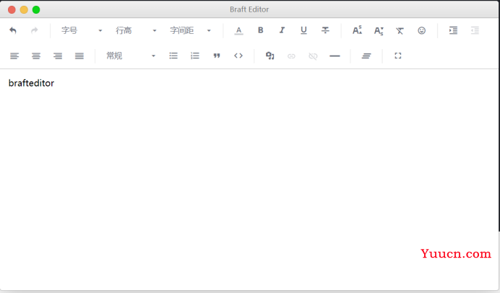Clear text formatting with remove-styles icon

(x=400, y=30)
